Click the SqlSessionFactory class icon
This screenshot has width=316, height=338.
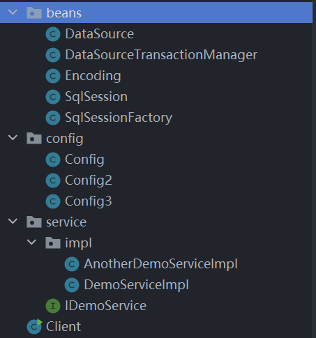coord(53,118)
